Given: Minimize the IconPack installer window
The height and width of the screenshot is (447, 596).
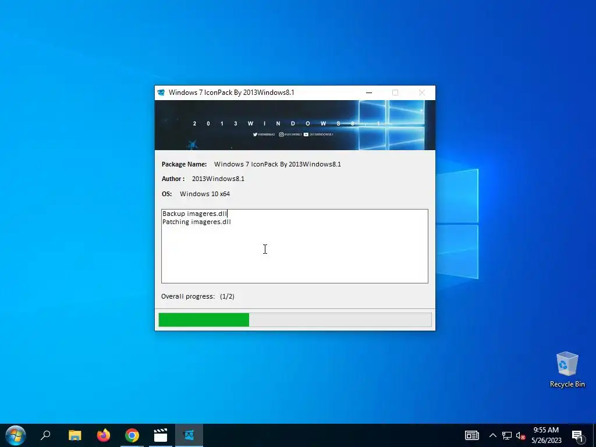Looking at the screenshot, I should coord(368,93).
